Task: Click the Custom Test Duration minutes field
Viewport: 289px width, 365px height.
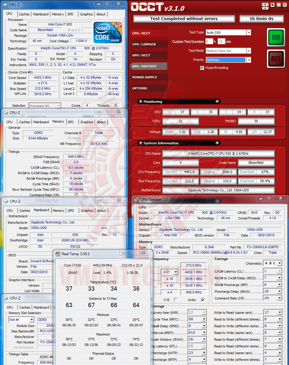Action: point(222,41)
